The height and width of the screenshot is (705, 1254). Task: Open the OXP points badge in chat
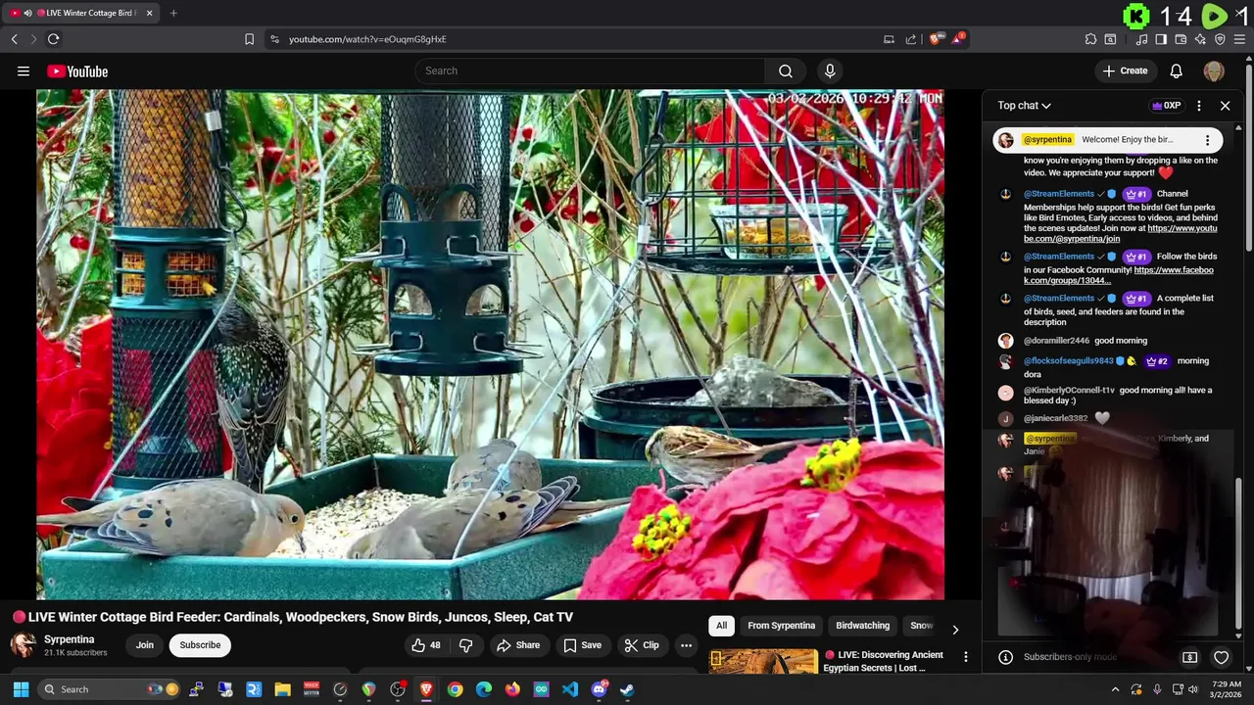point(1166,106)
